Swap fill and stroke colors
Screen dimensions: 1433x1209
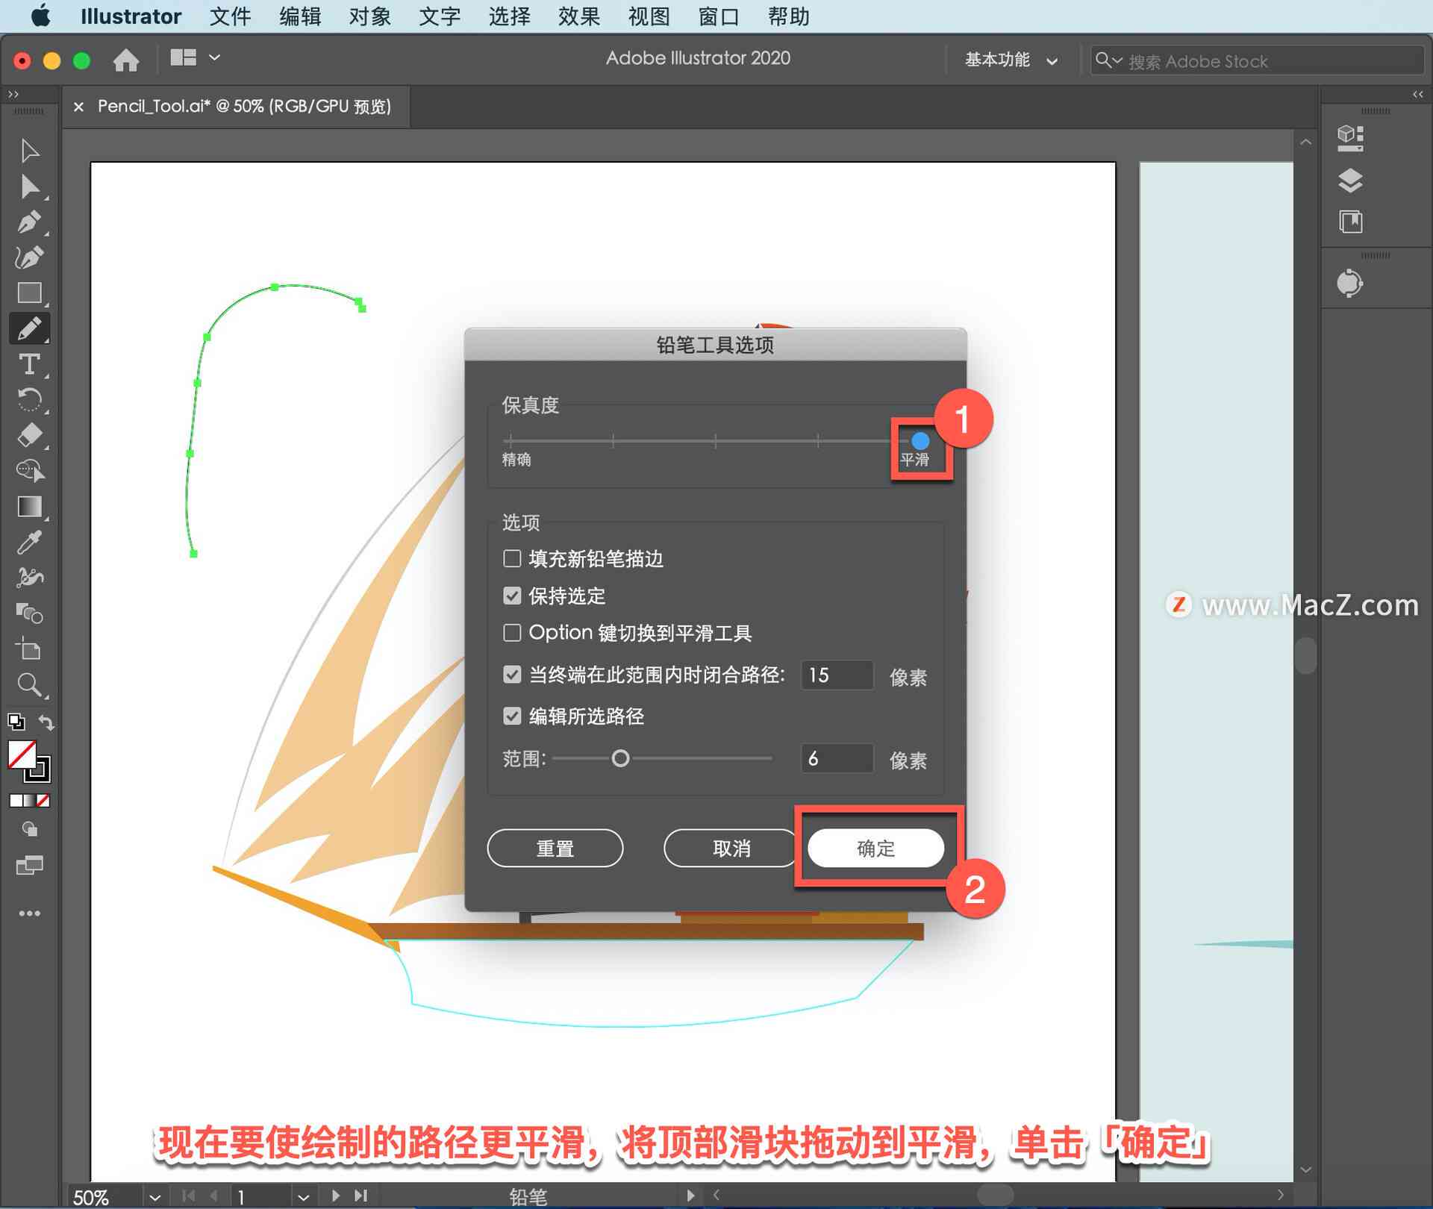(46, 722)
